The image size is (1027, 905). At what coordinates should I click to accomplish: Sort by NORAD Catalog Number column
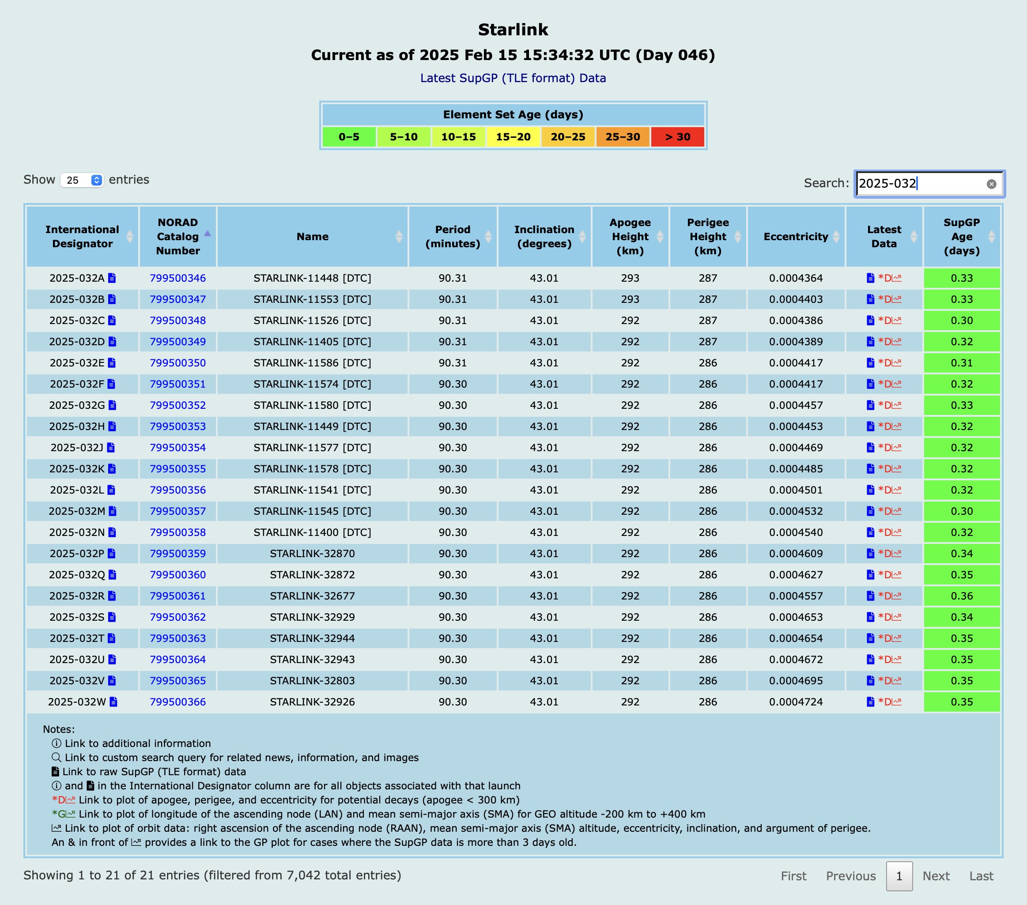[x=178, y=237]
